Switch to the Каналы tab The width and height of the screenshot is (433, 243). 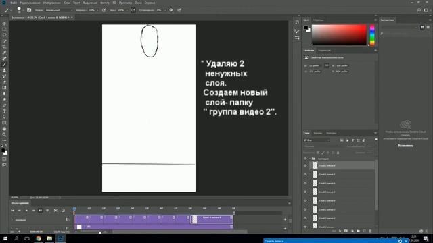[317, 133]
